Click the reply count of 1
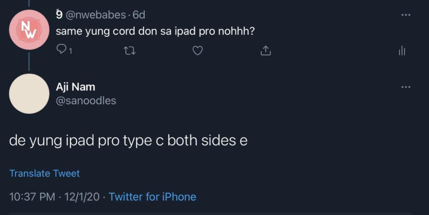The width and height of the screenshot is (429, 215). click(70, 51)
